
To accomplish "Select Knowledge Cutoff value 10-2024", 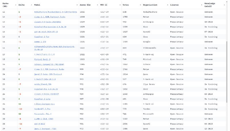I will (x=208, y=22).
